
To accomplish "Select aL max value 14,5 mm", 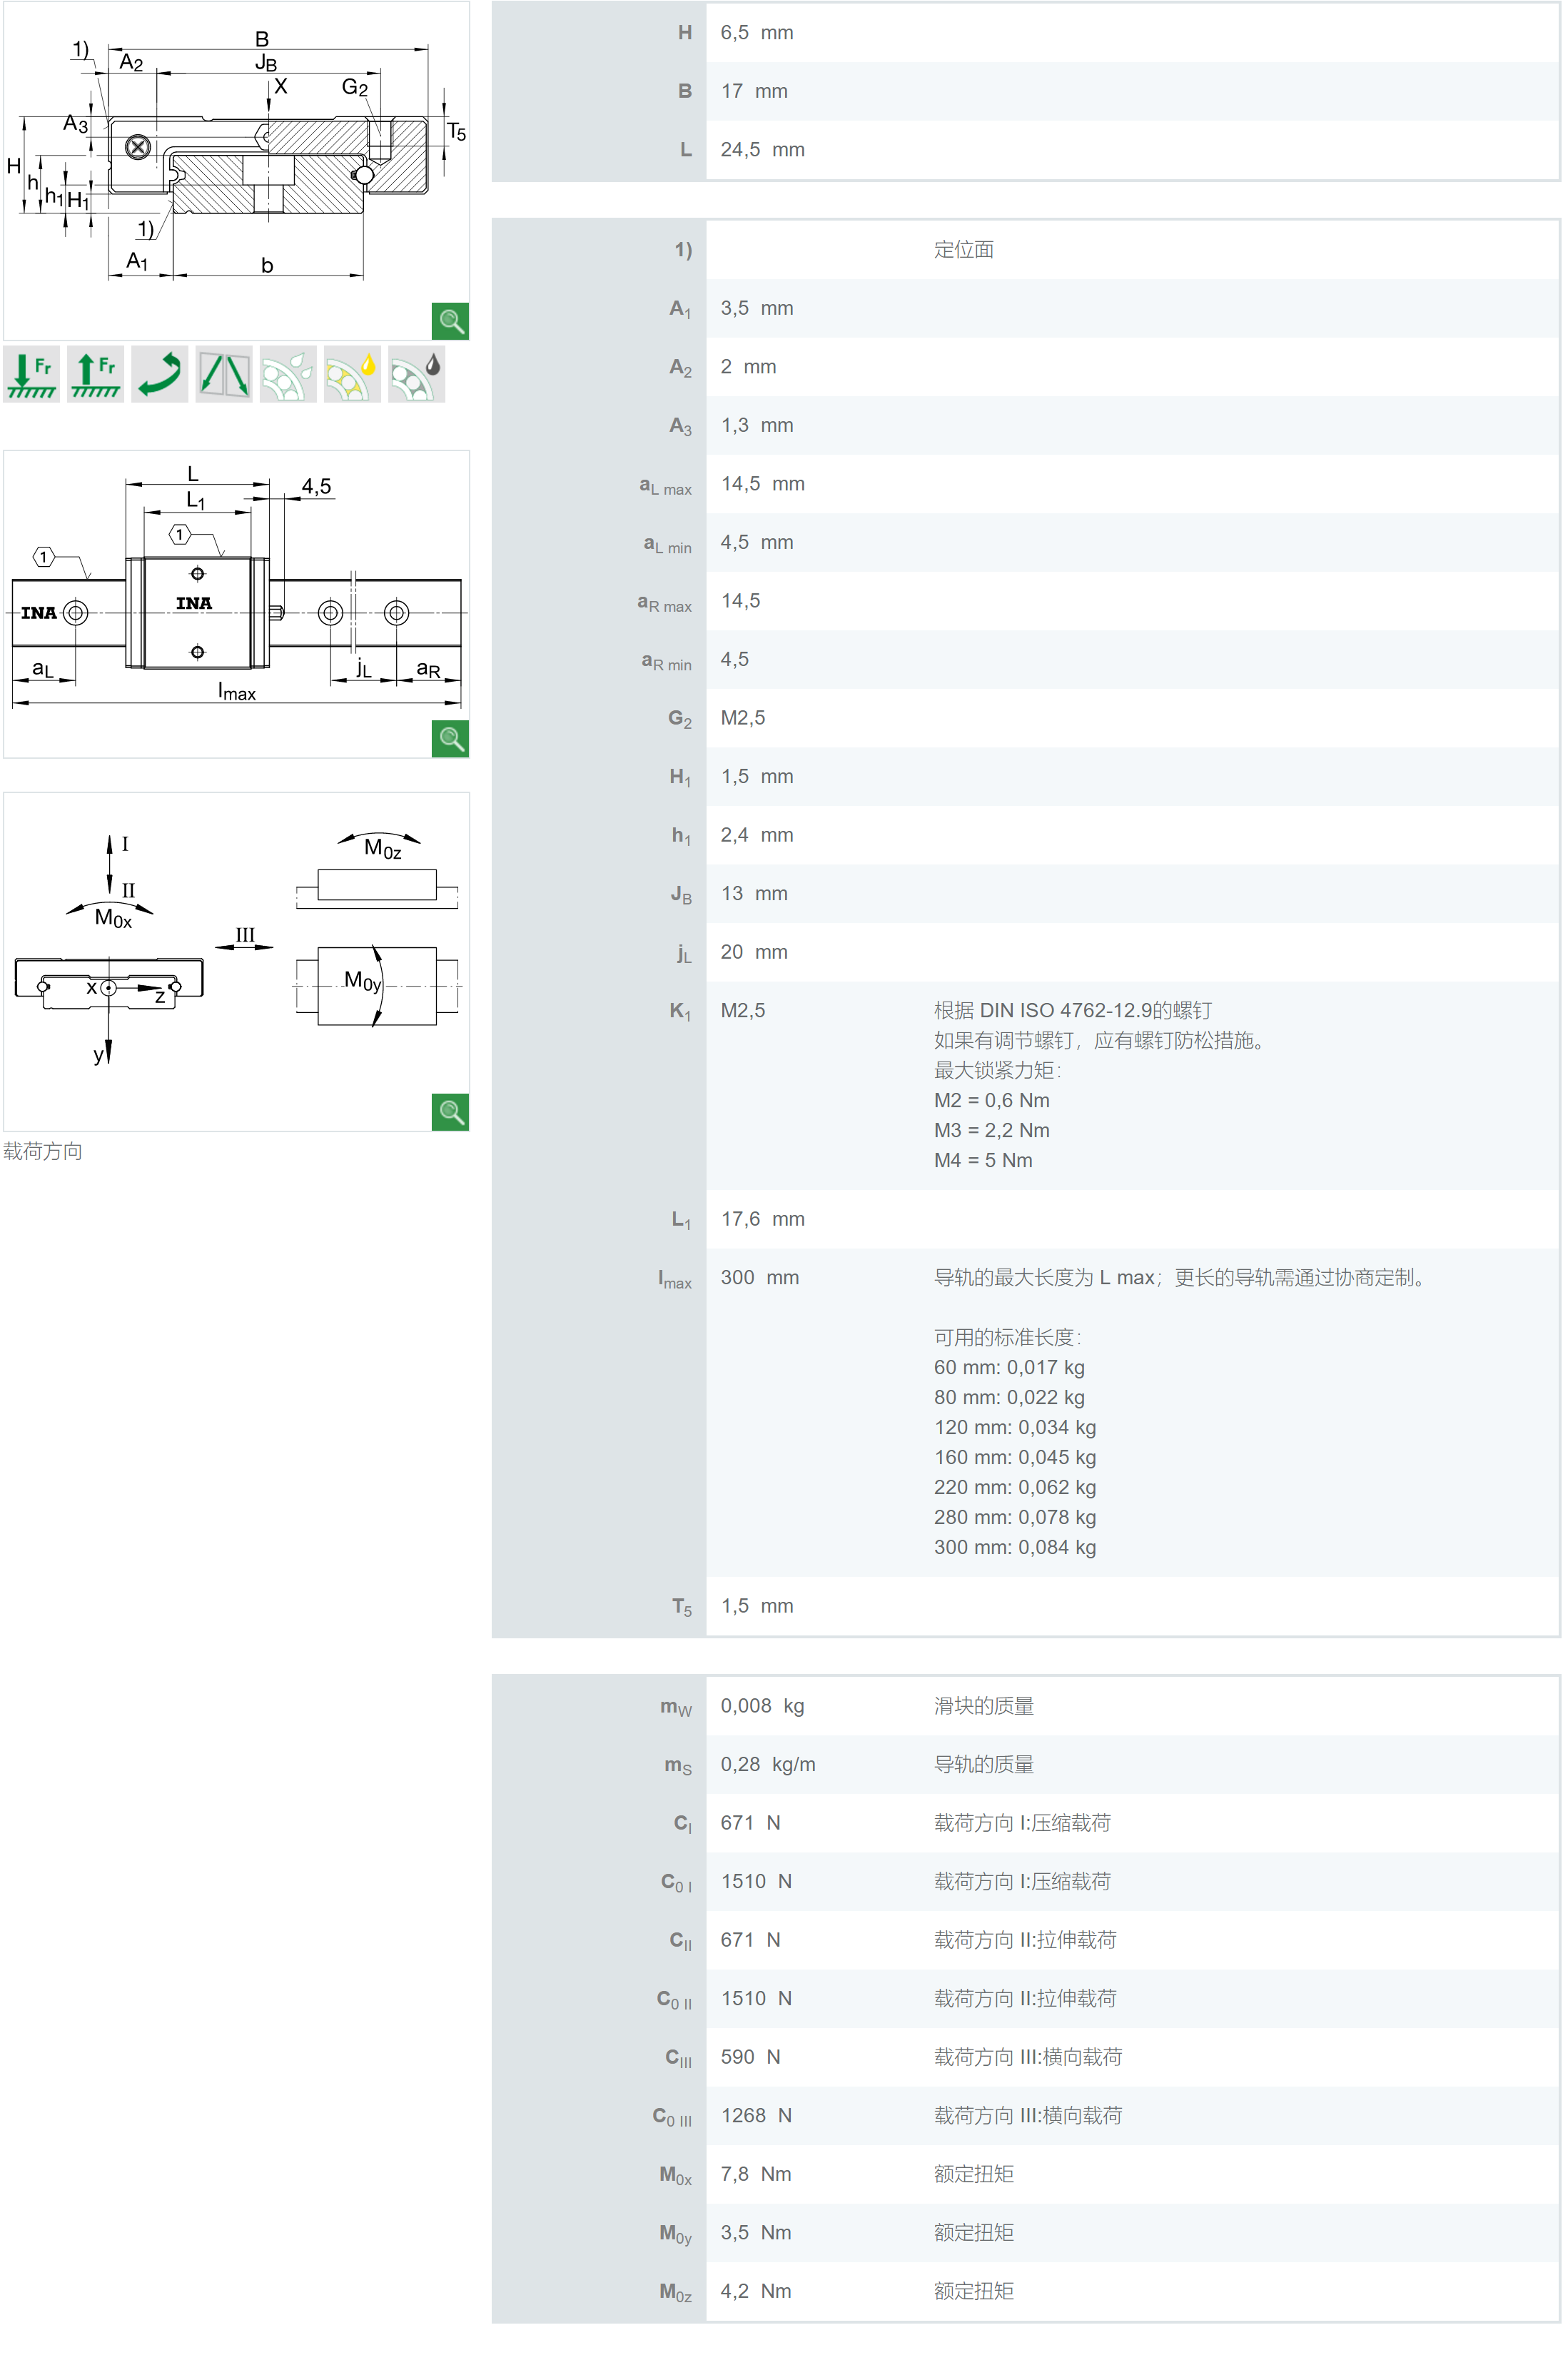I will coord(762,484).
